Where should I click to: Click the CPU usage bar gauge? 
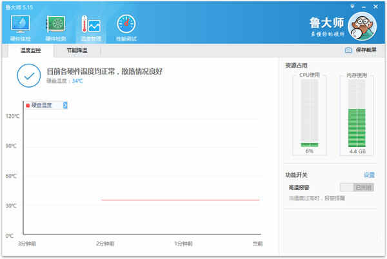pyautogui.click(x=310, y=113)
